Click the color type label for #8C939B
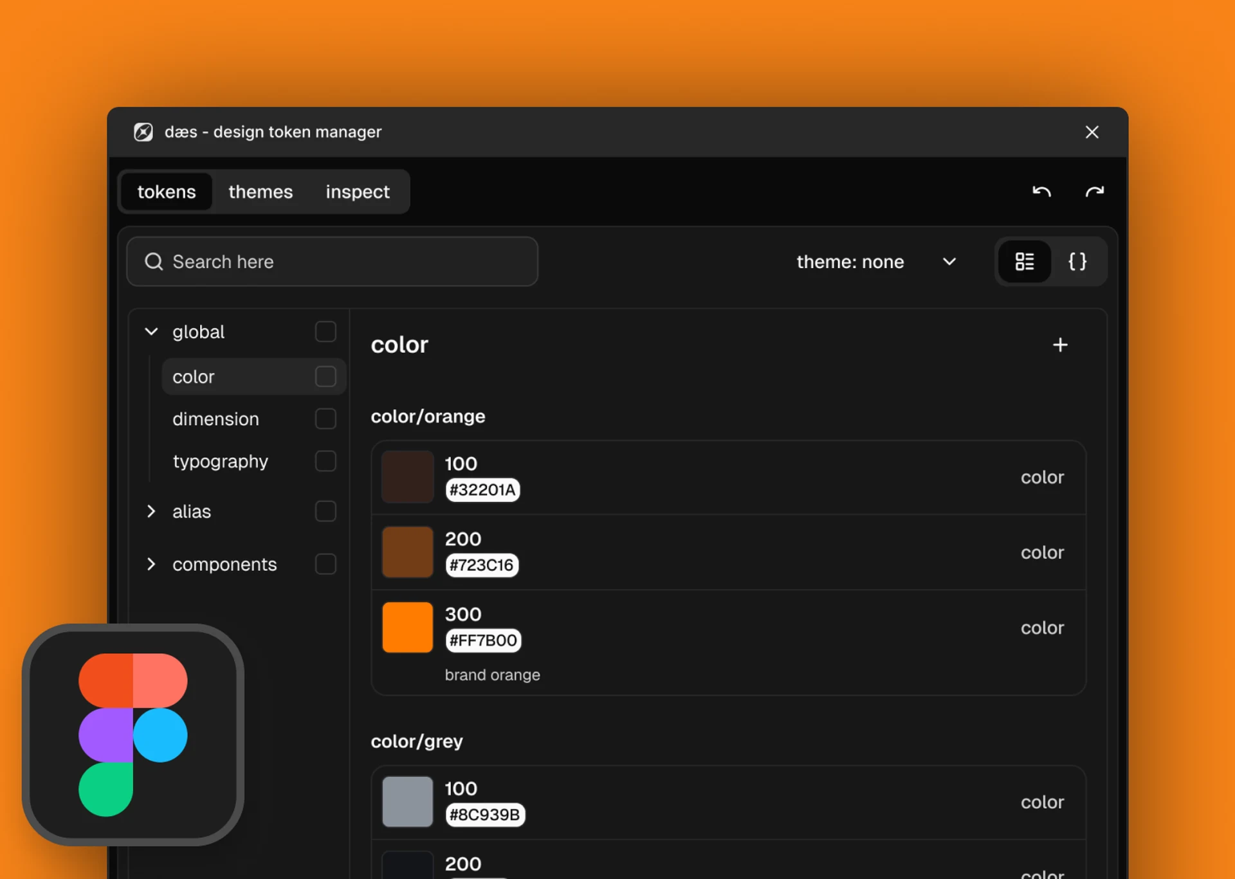The image size is (1235, 879). (1042, 802)
